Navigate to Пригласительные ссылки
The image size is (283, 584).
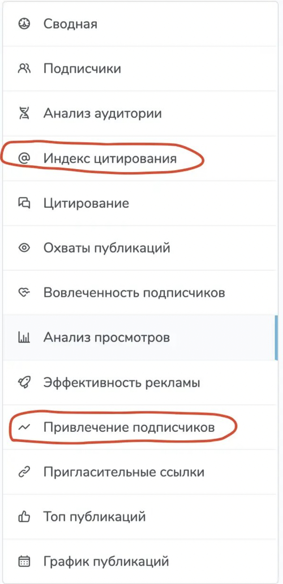(x=124, y=472)
